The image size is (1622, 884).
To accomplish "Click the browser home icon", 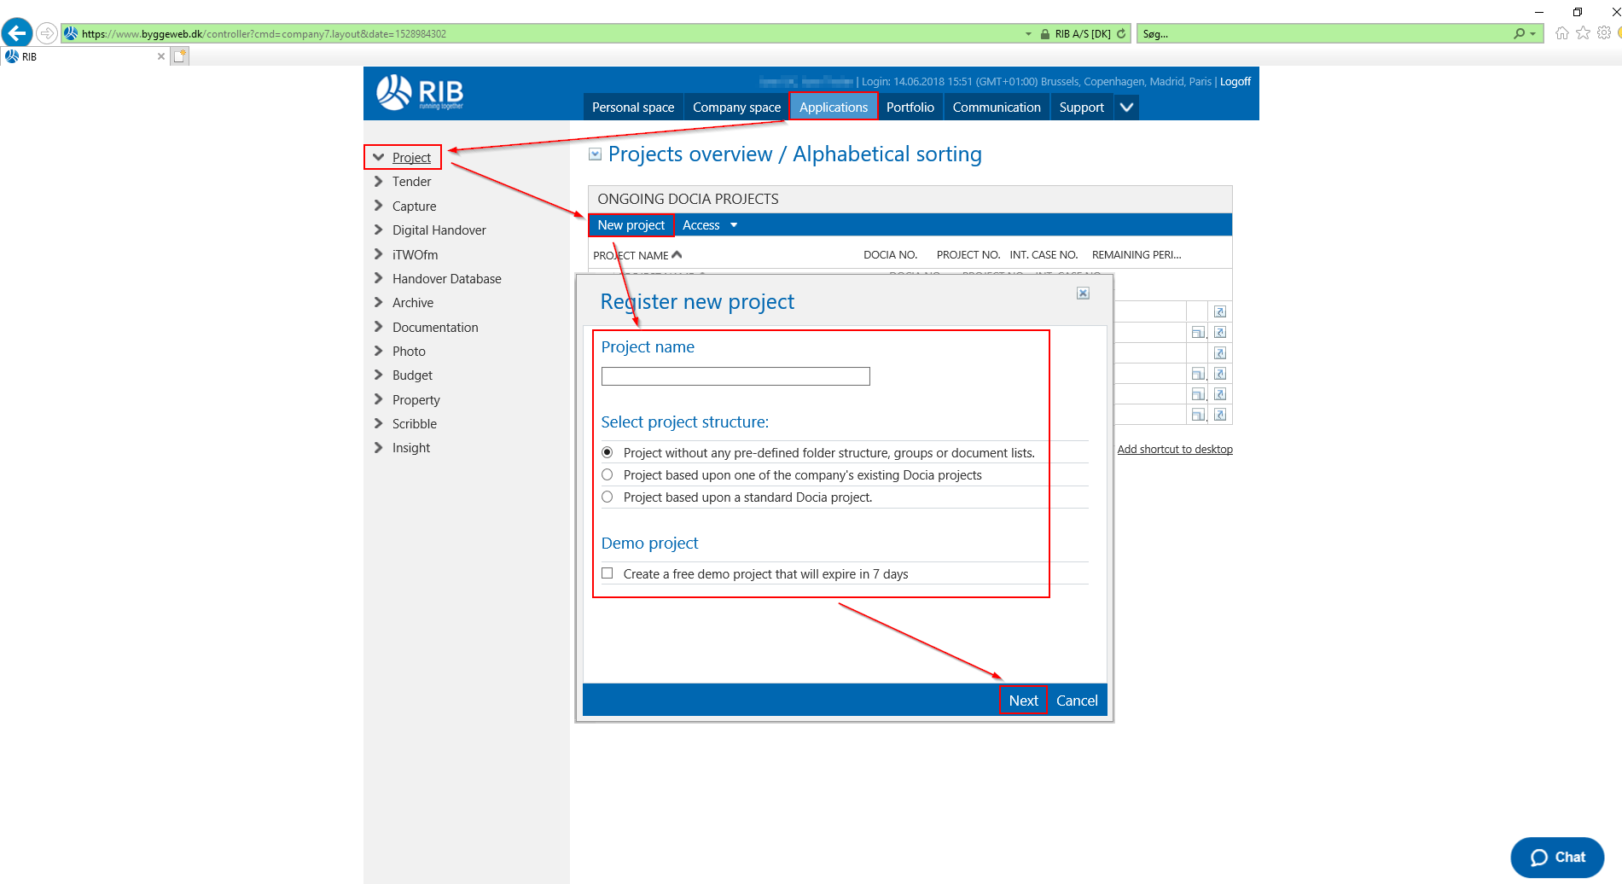I will tap(1561, 33).
